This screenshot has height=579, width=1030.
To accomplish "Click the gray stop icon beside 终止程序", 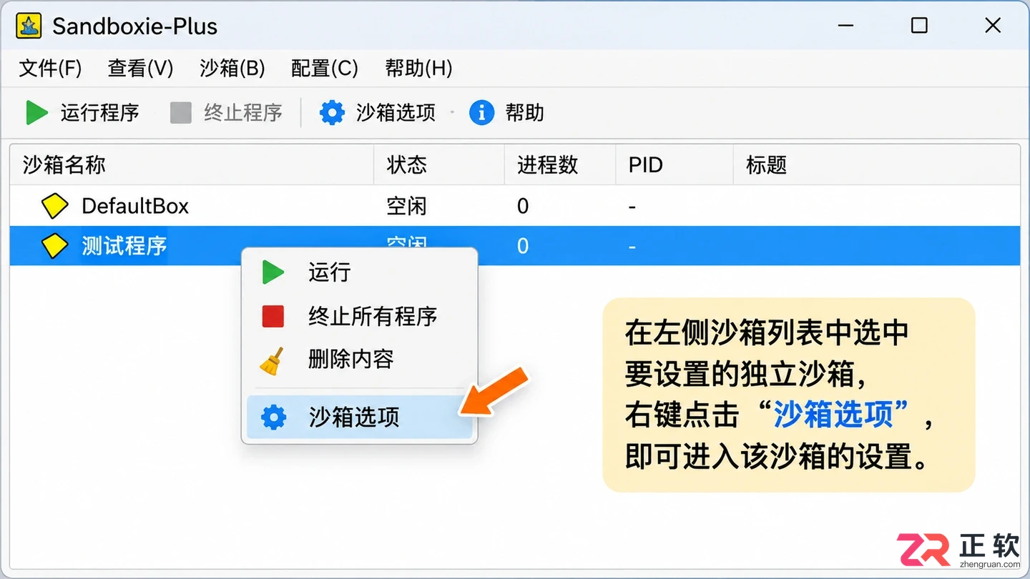I will click(x=181, y=113).
